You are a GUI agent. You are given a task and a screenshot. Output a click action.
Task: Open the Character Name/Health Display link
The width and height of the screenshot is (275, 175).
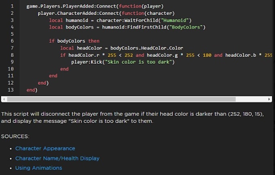(x=57, y=158)
